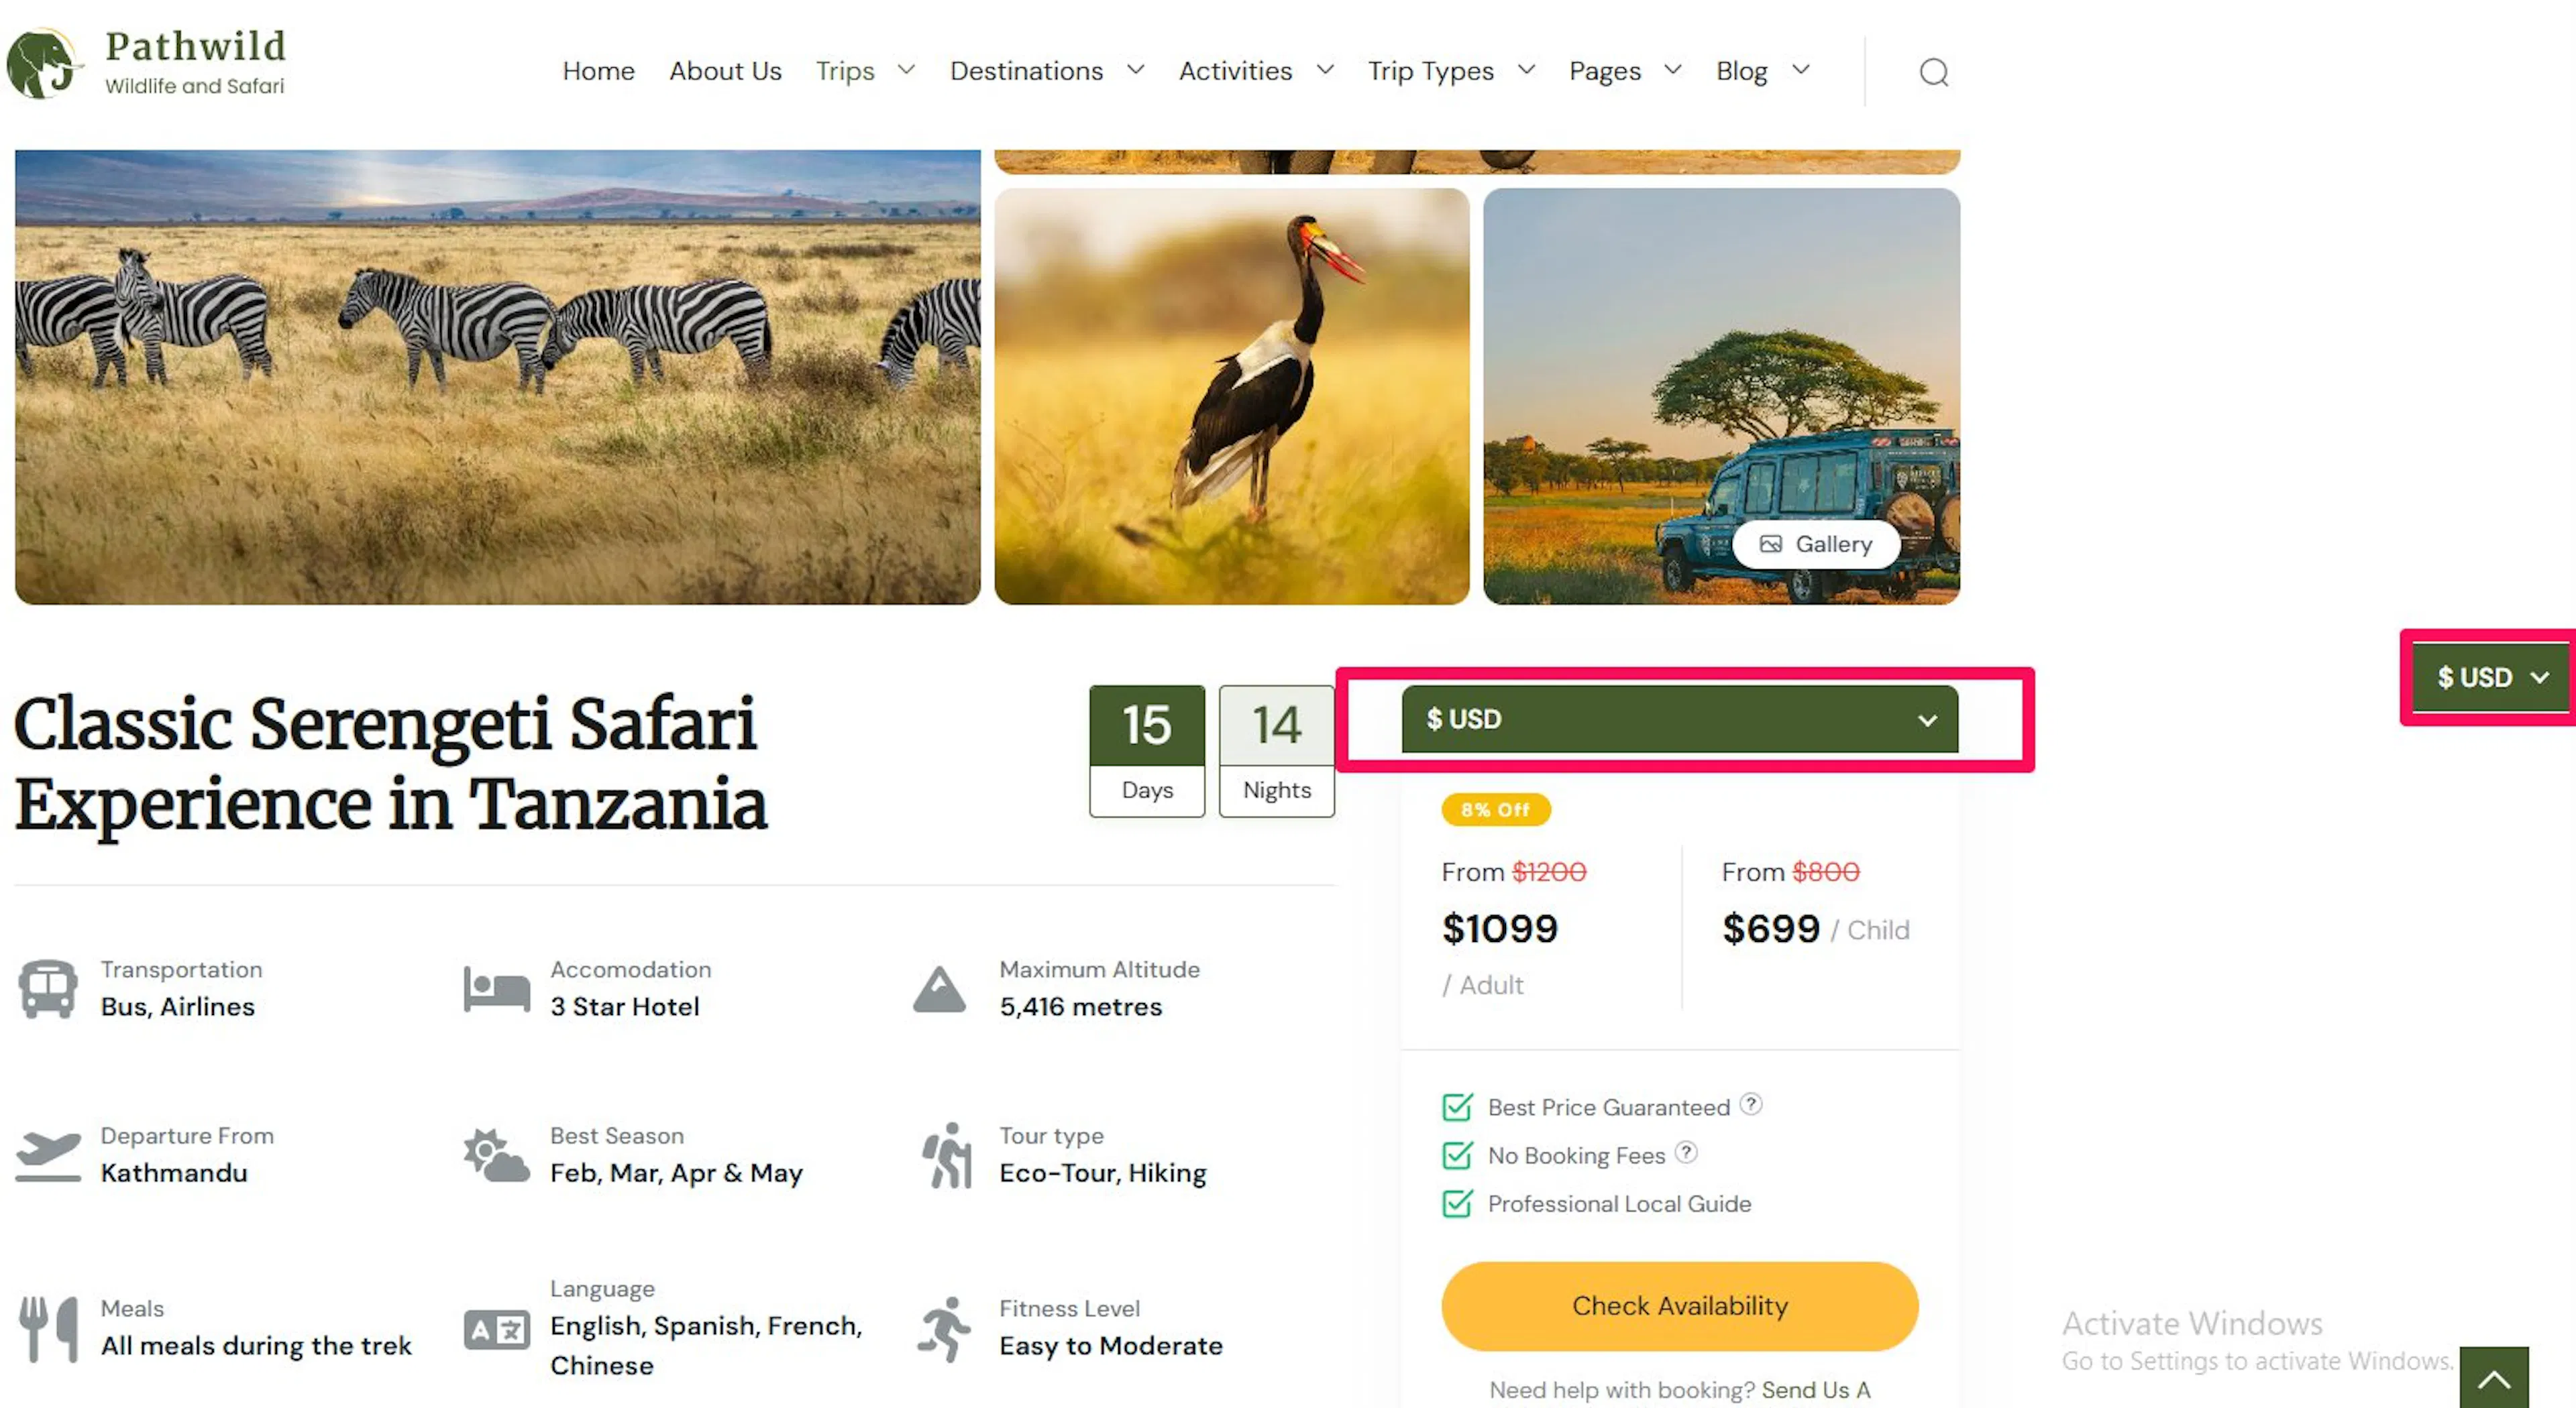Open the floating USD currency selector

click(x=2491, y=677)
